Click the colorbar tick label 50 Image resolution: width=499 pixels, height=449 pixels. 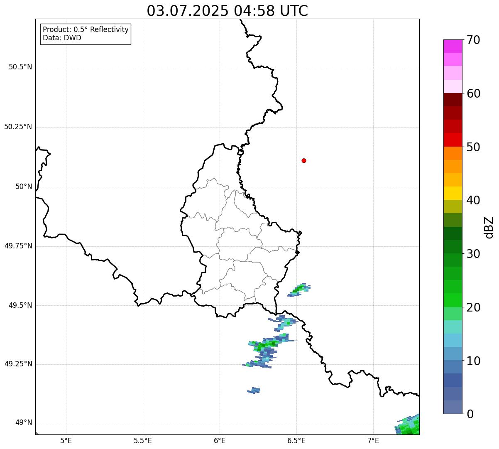pos(473,147)
